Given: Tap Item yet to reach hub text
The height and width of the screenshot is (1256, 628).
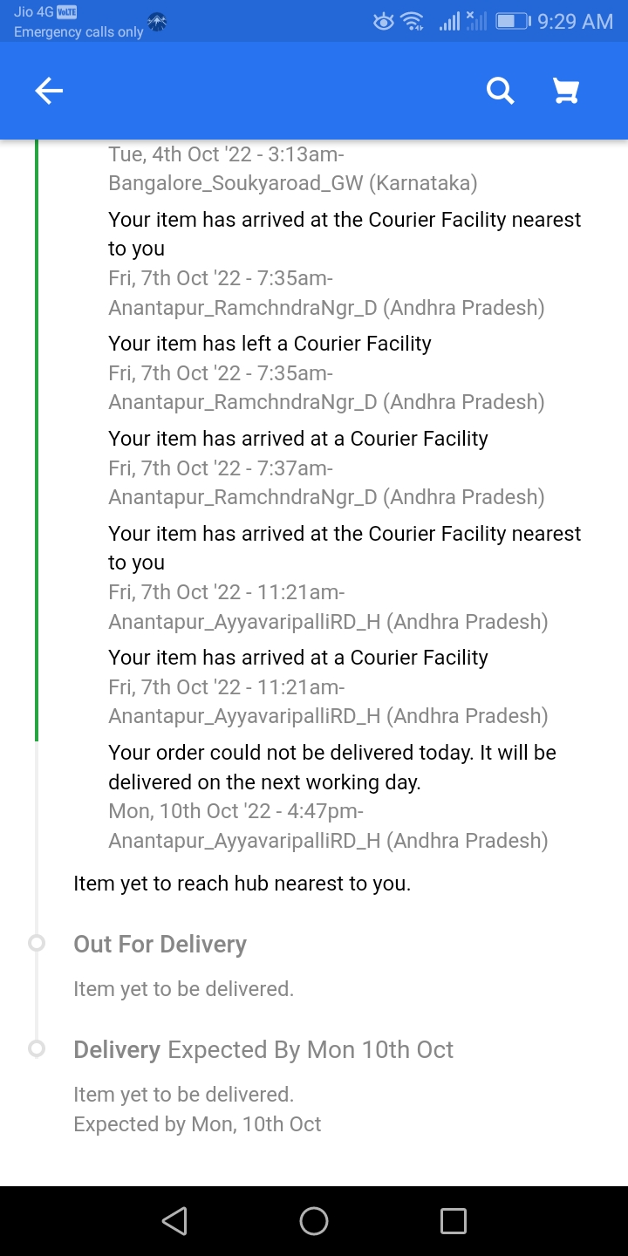Looking at the screenshot, I should (242, 884).
